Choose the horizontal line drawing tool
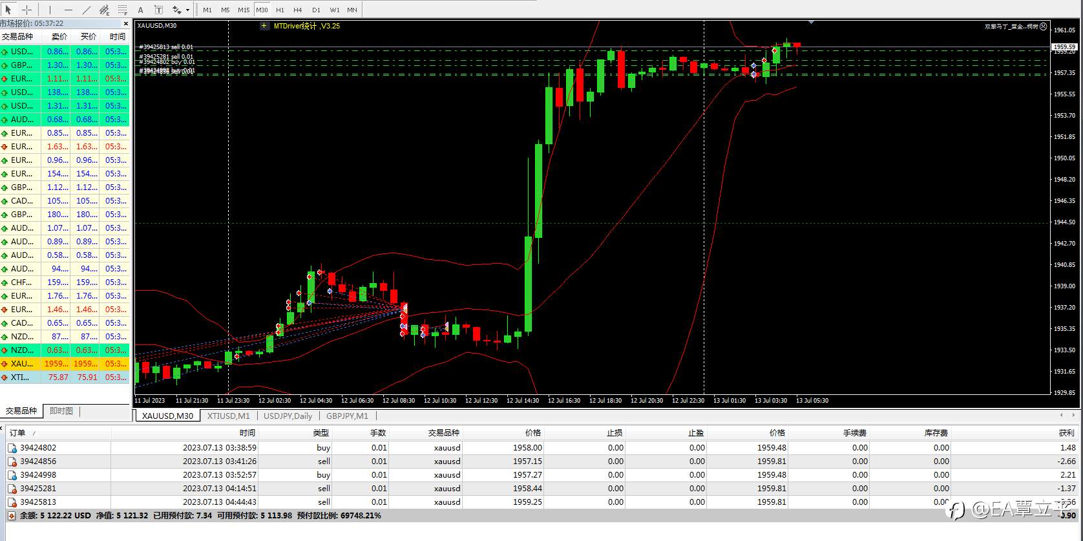 68,10
